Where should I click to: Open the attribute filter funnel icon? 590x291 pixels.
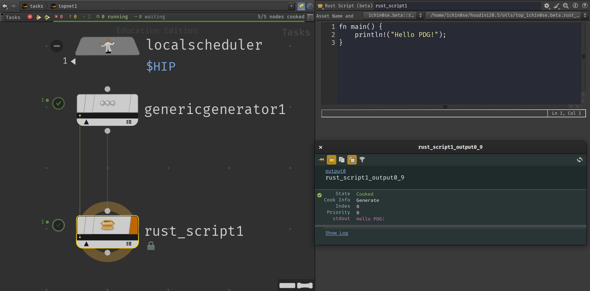pos(362,160)
